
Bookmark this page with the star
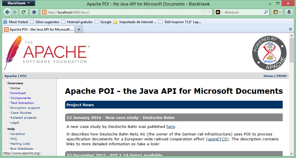(x=203, y=12)
